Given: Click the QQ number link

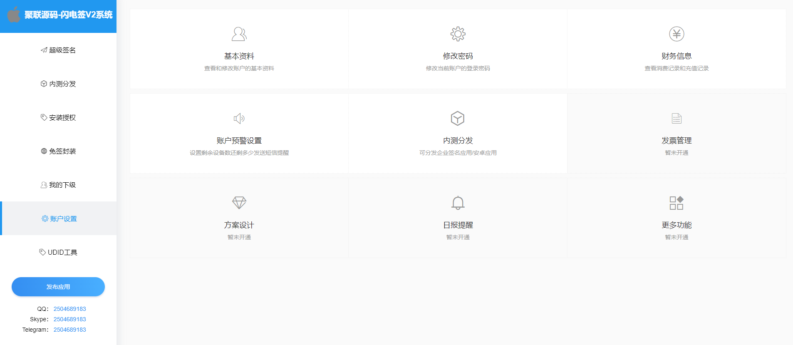Looking at the screenshot, I should coord(70,309).
